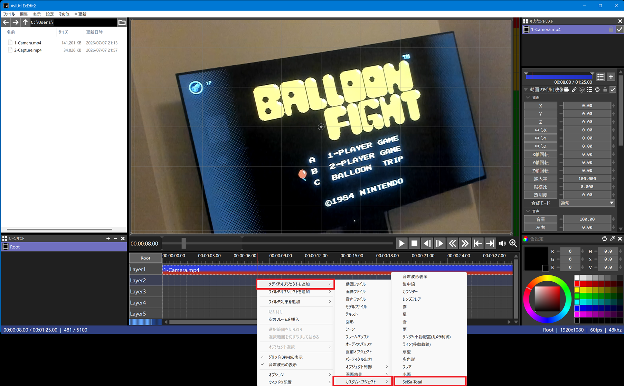Start playback with the Play button
Viewport: 624px width, 386px height.
[401, 244]
